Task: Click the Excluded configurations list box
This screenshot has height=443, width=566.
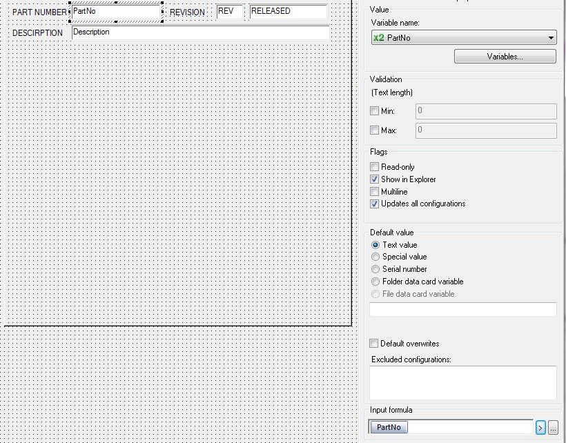Action: [x=463, y=383]
